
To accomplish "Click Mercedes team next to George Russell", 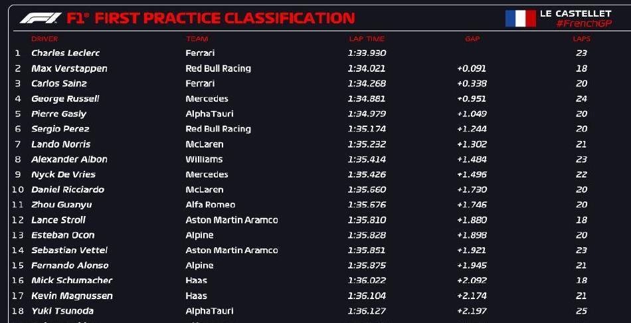I will click(207, 98).
